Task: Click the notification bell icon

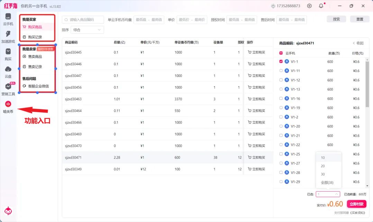Action: coord(321,6)
